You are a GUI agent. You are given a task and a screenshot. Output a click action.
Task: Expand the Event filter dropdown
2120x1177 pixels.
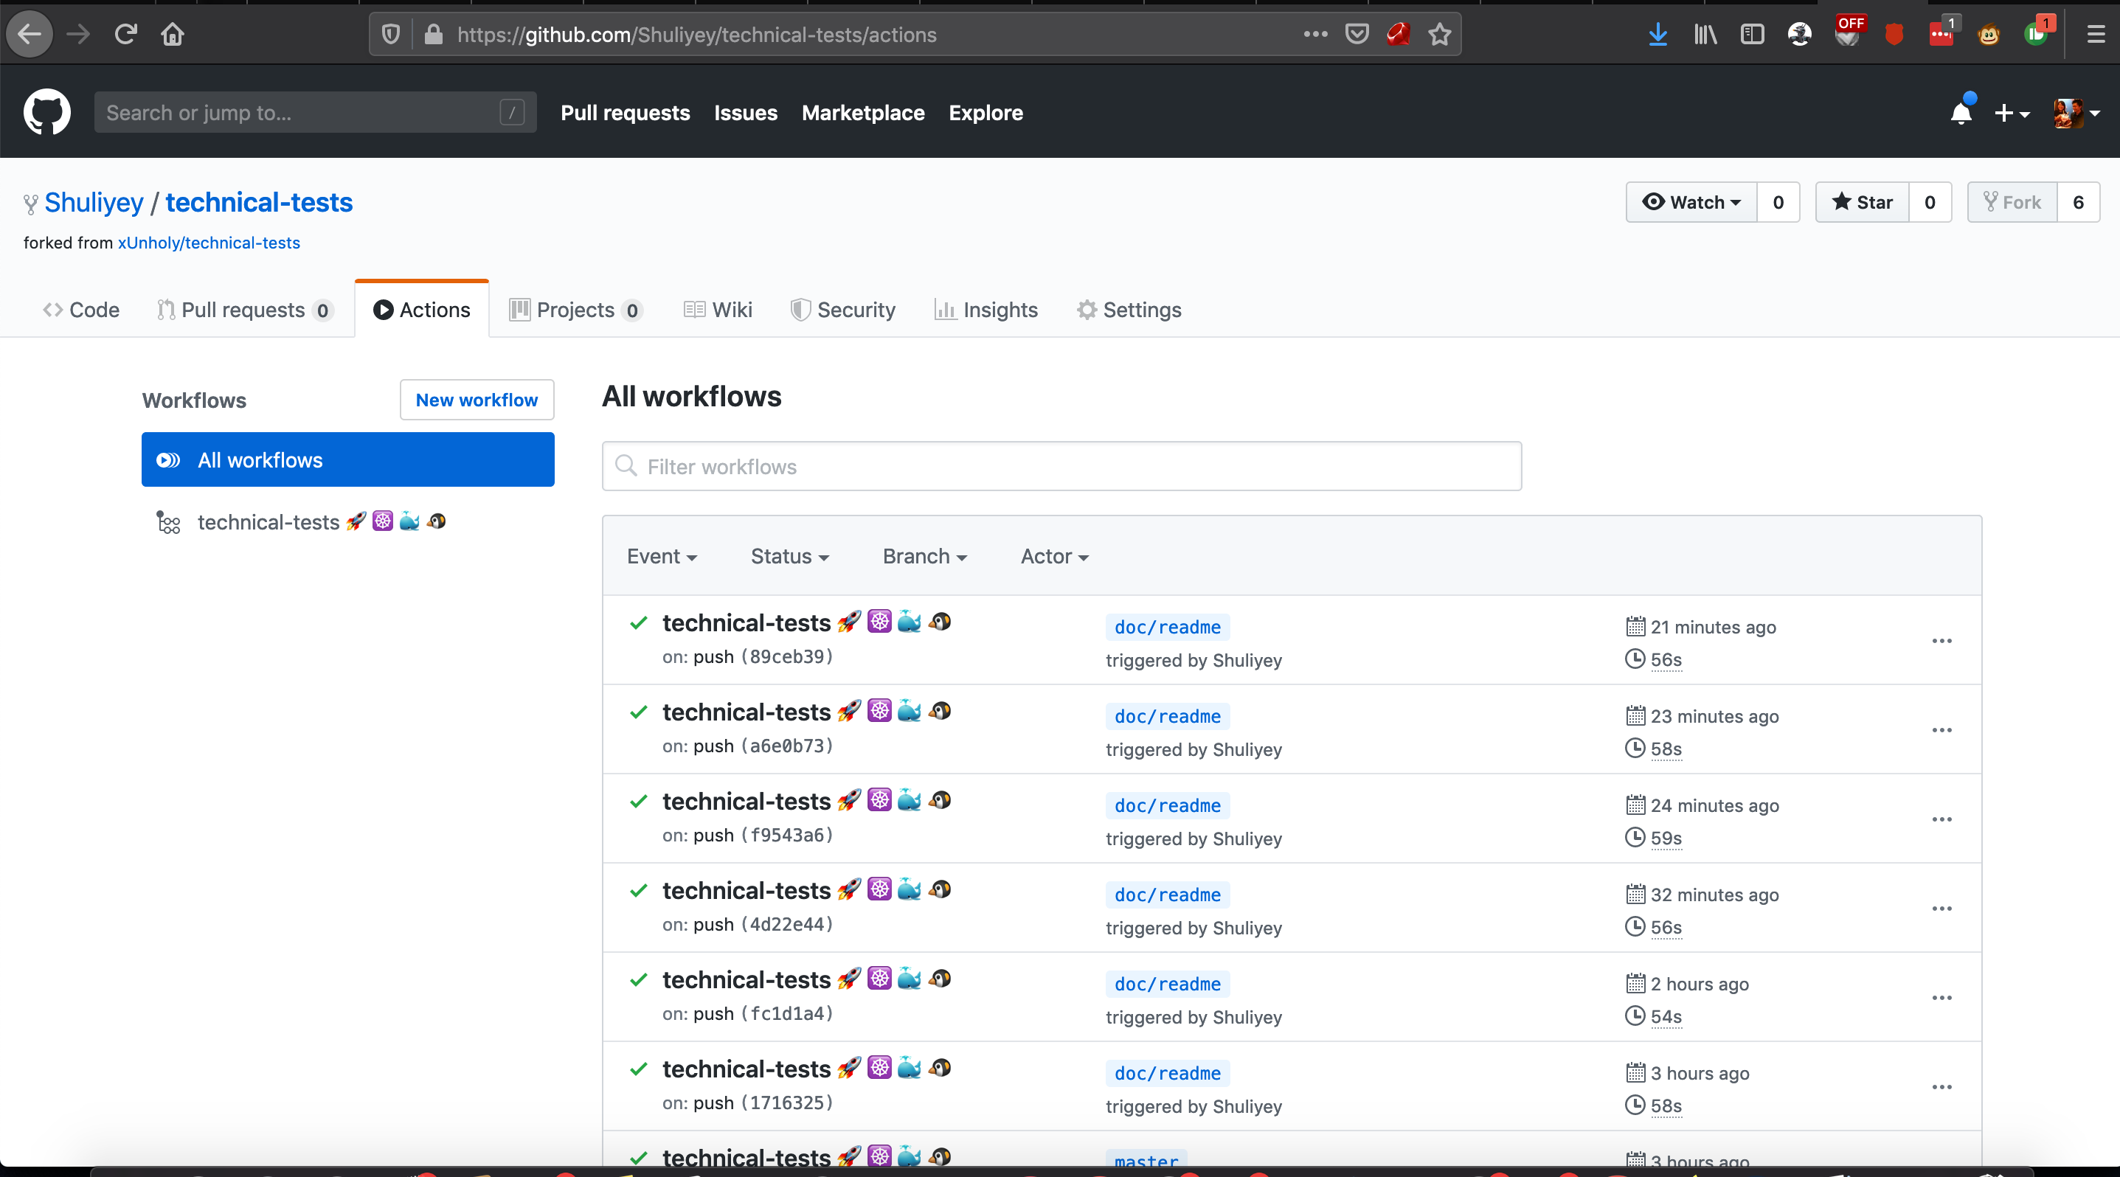click(x=662, y=557)
